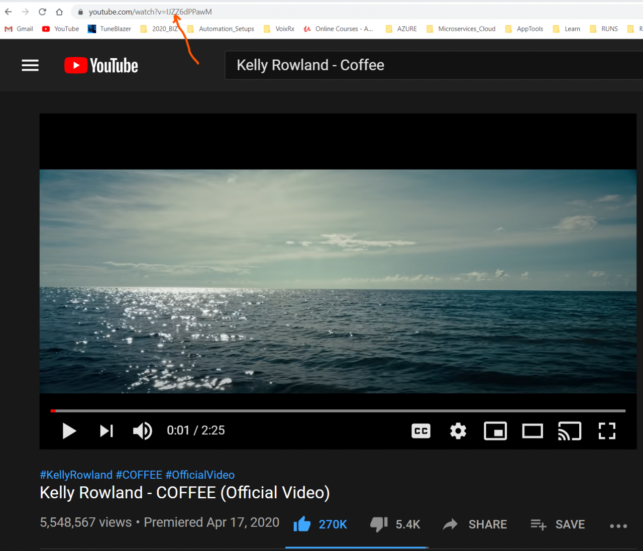Skip to the next video
The image size is (643, 551).
106,431
